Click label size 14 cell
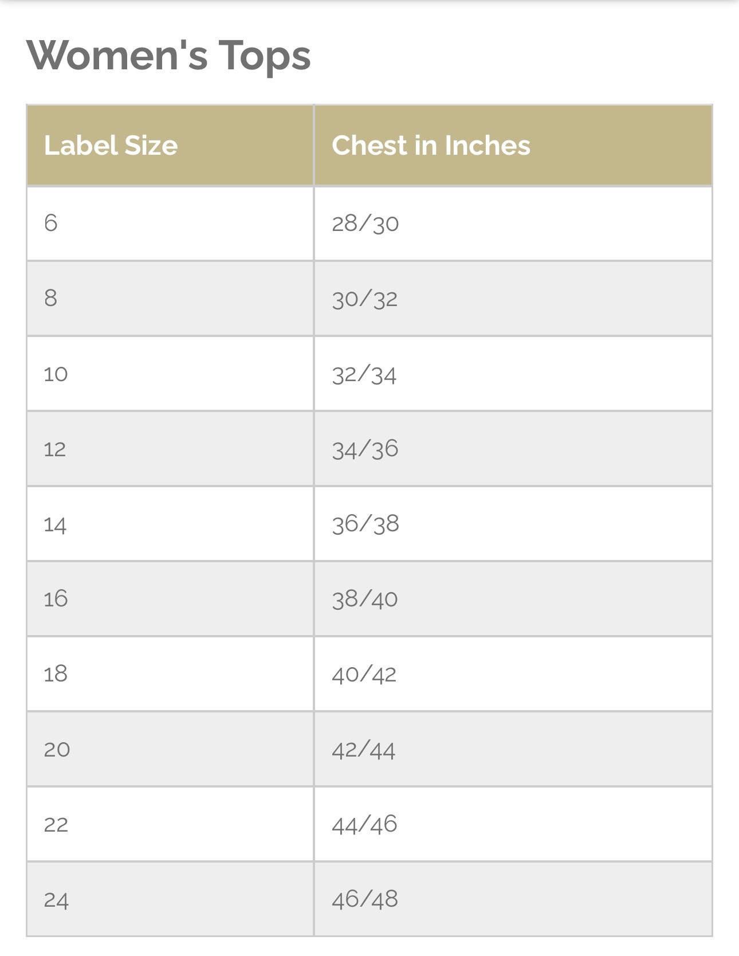The image size is (739, 956). coord(55,524)
